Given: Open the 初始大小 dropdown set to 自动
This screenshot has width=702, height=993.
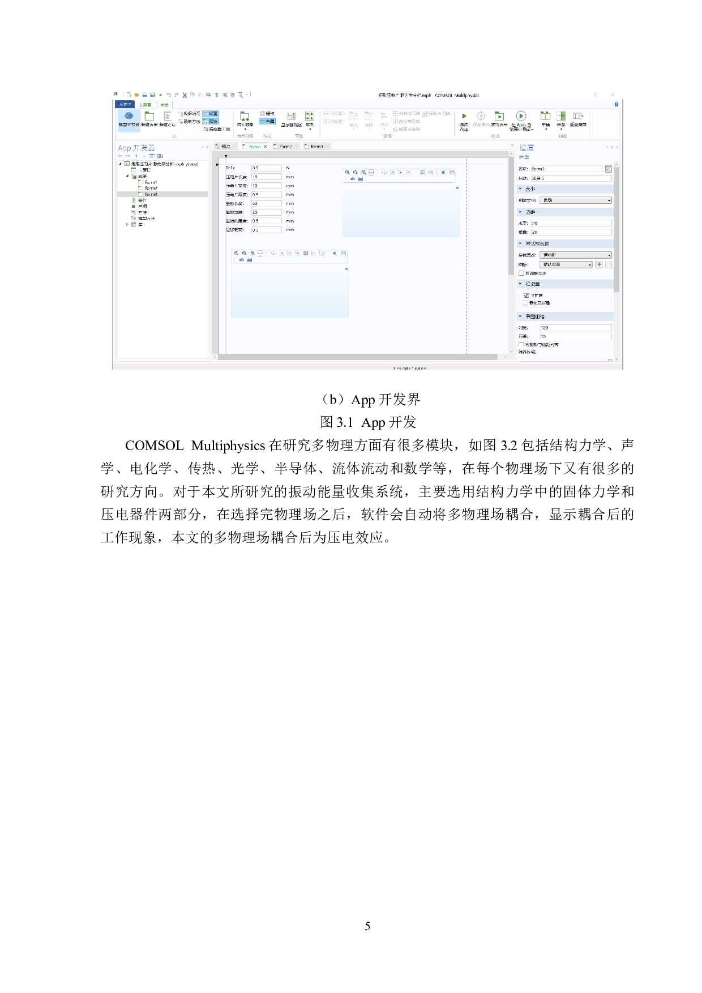Looking at the screenshot, I should pos(576,200).
